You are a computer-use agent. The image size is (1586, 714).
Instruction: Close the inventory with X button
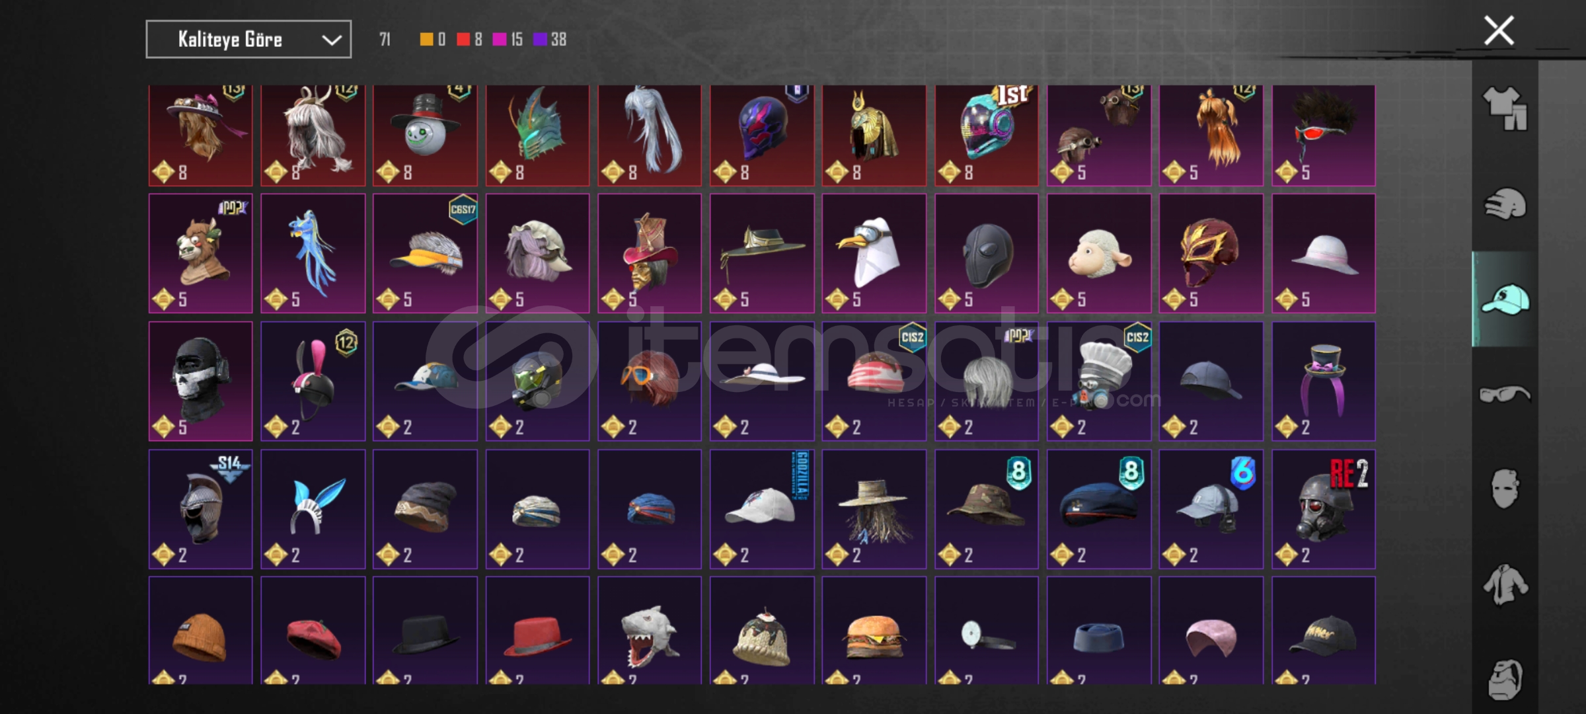click(x=1499, y=30)
